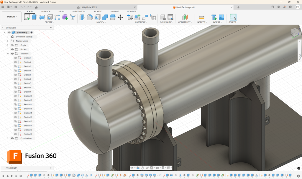Toggle visibility of Sketch10

pyautogui.click(x=15, y=100)
